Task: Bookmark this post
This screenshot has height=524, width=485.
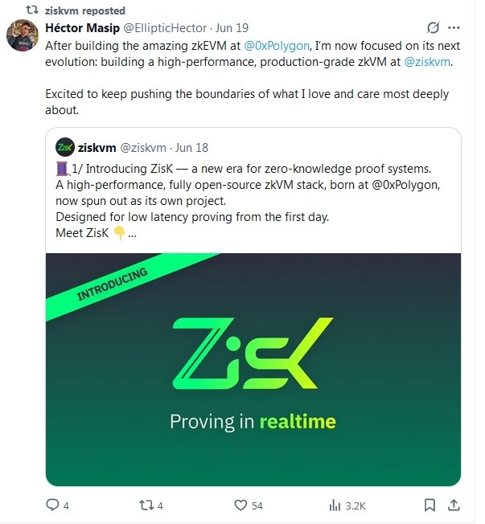Action: click(430, 505)
